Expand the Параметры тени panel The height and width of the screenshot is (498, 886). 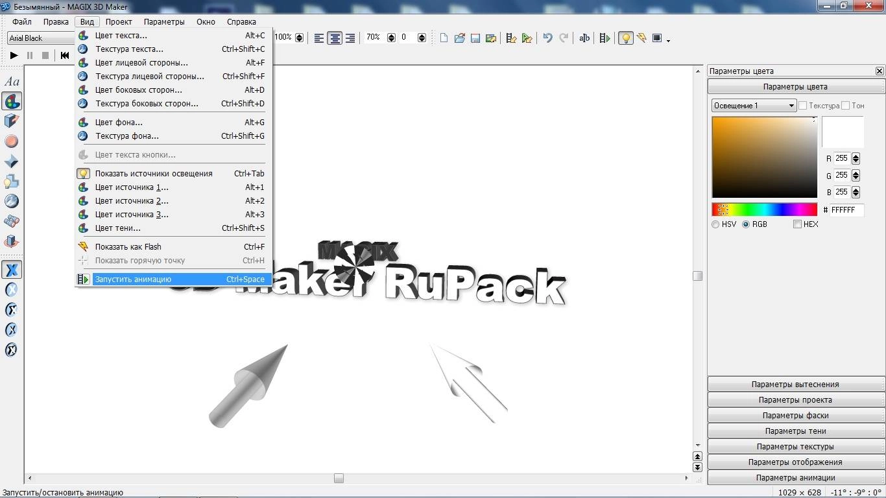pyautogui.click(x=795, y=431)
